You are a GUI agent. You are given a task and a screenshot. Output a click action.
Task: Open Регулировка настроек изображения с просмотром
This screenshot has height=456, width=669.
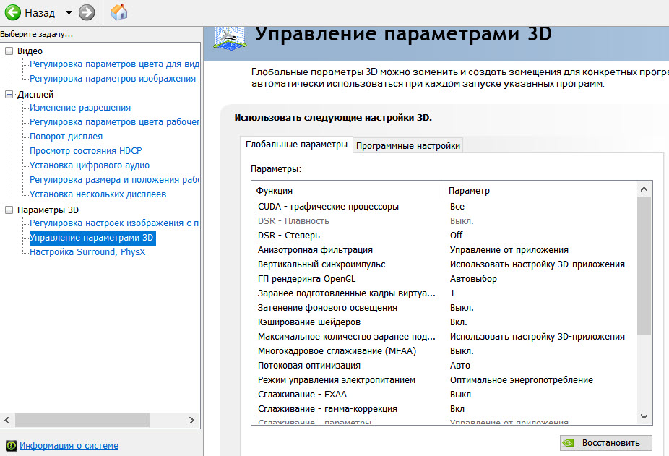pos(114,223)
